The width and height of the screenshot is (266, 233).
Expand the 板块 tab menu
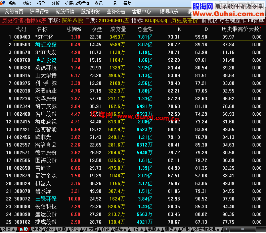tap(120, 229)
